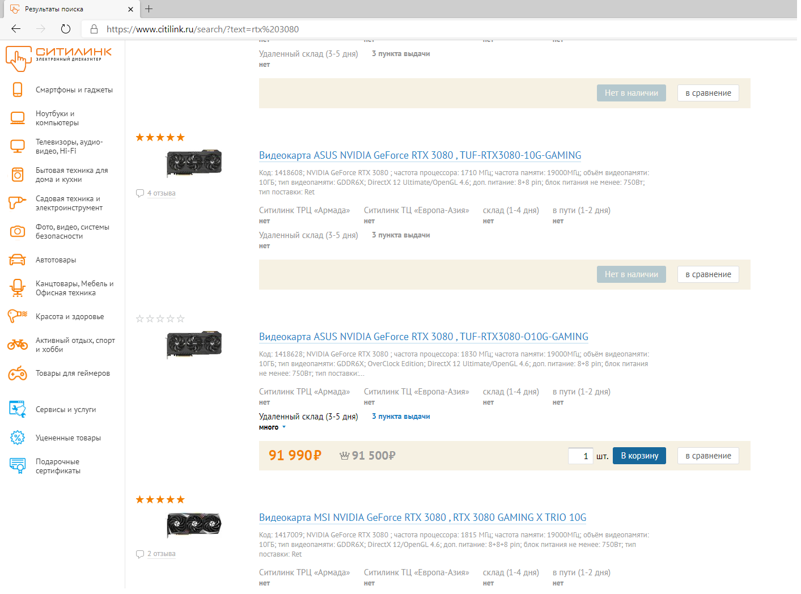Open Товары для геймеров category
Image resolution: width=801 pixels, height=594 pixels.
tap(73, 373)
